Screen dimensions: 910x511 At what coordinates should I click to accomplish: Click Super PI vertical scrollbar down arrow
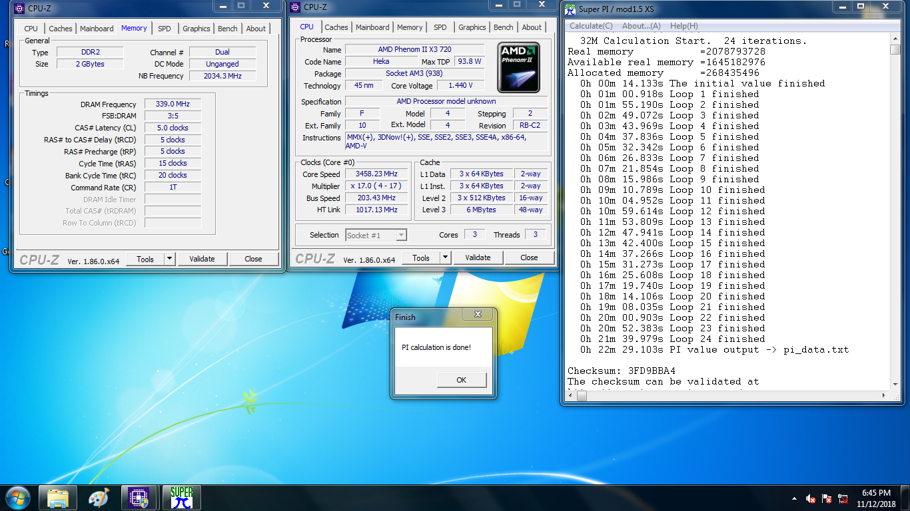(x=895, y=384)
